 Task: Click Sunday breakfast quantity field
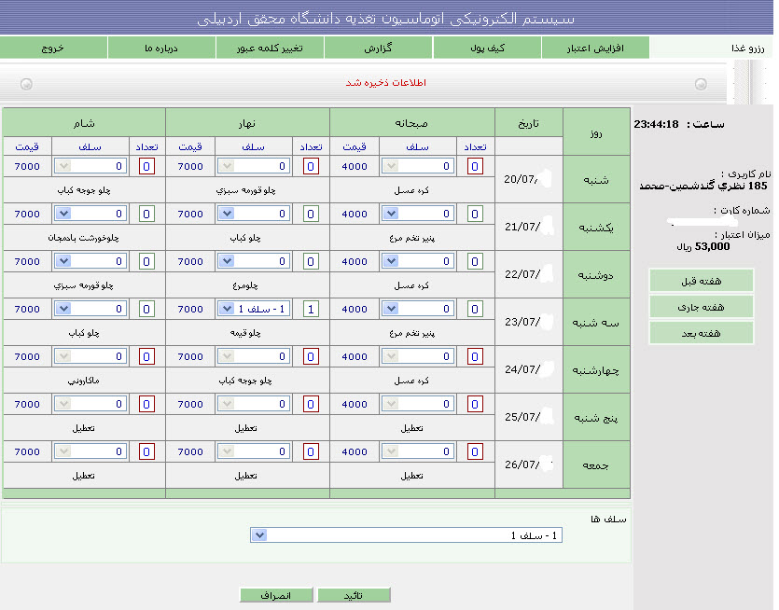coord(475,215)
